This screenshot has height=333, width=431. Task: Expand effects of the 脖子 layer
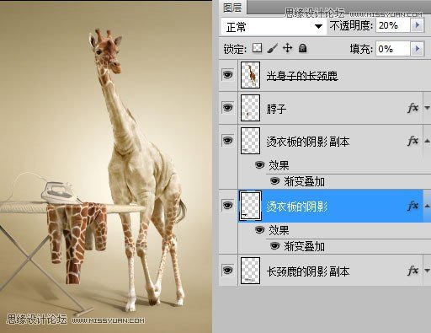tap(427, 108)
